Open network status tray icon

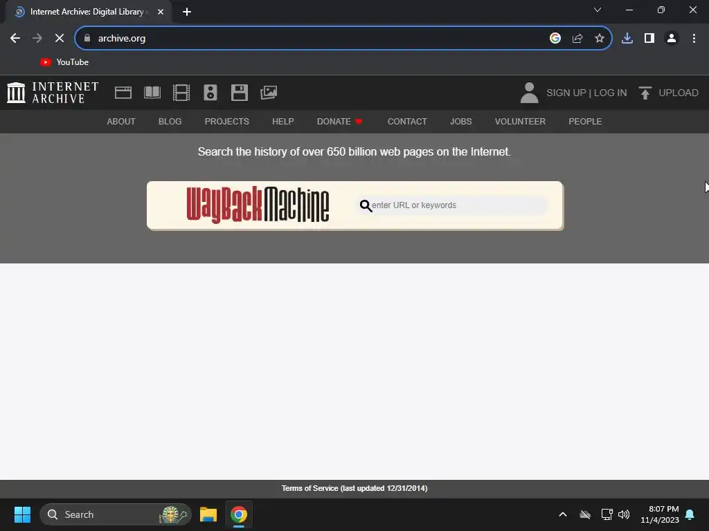pyautogui.click(x=607, y=514)
